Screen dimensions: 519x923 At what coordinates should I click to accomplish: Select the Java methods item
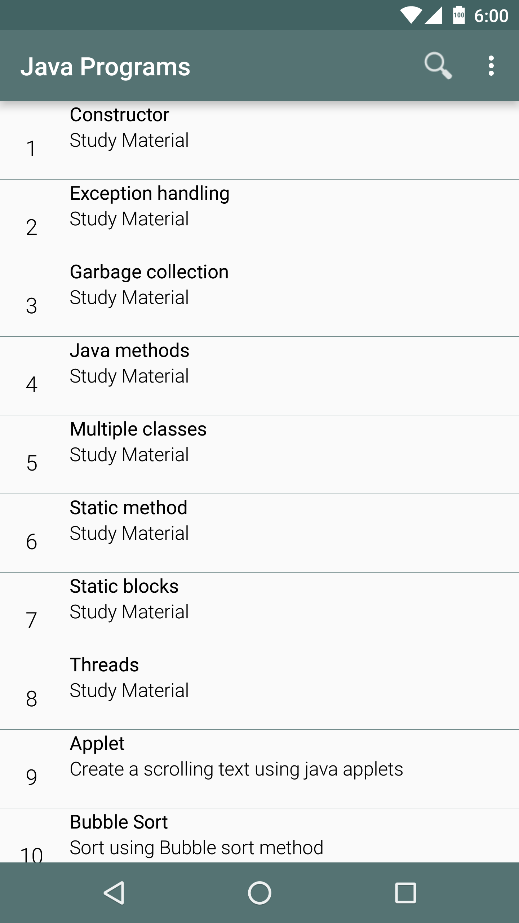point(259,376)
